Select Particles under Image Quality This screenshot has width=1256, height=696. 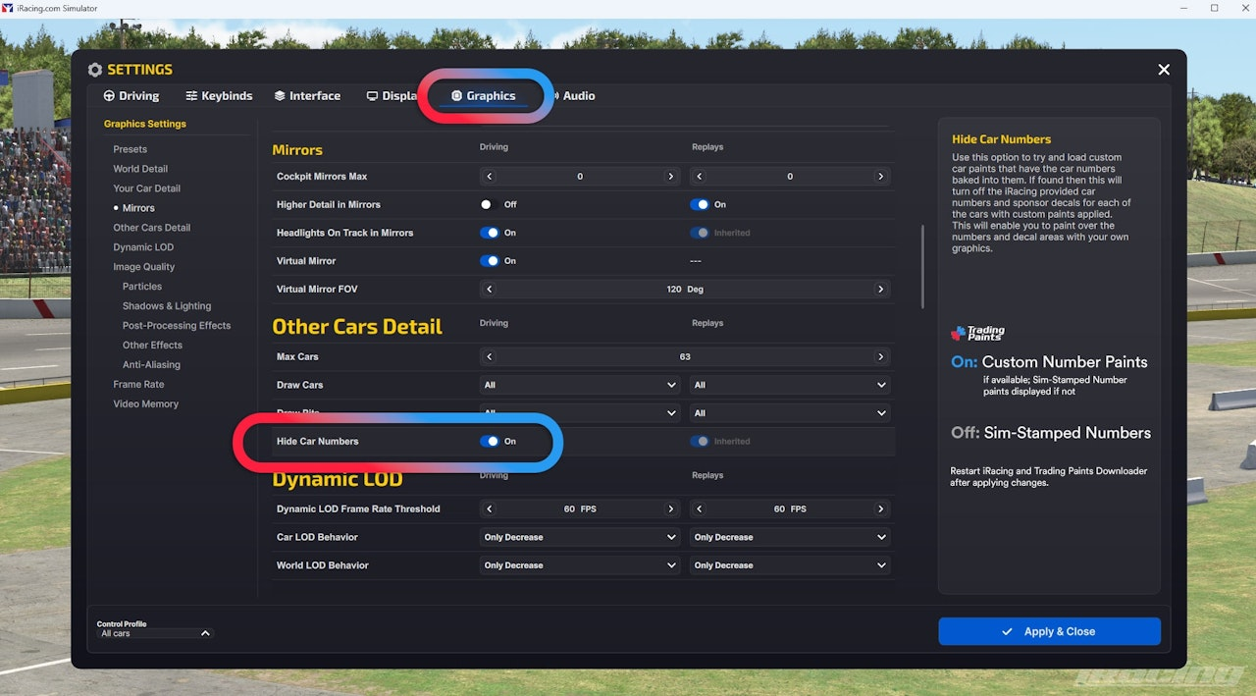tap(142, 287)
